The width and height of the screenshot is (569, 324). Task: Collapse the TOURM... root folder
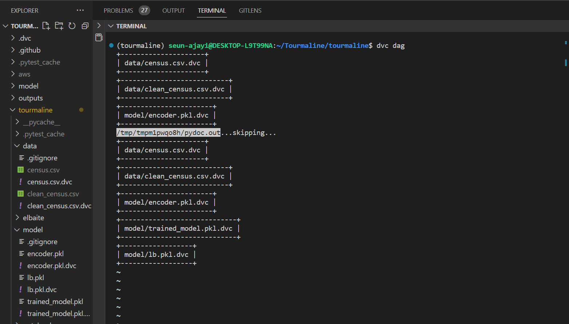coord(5,26)
